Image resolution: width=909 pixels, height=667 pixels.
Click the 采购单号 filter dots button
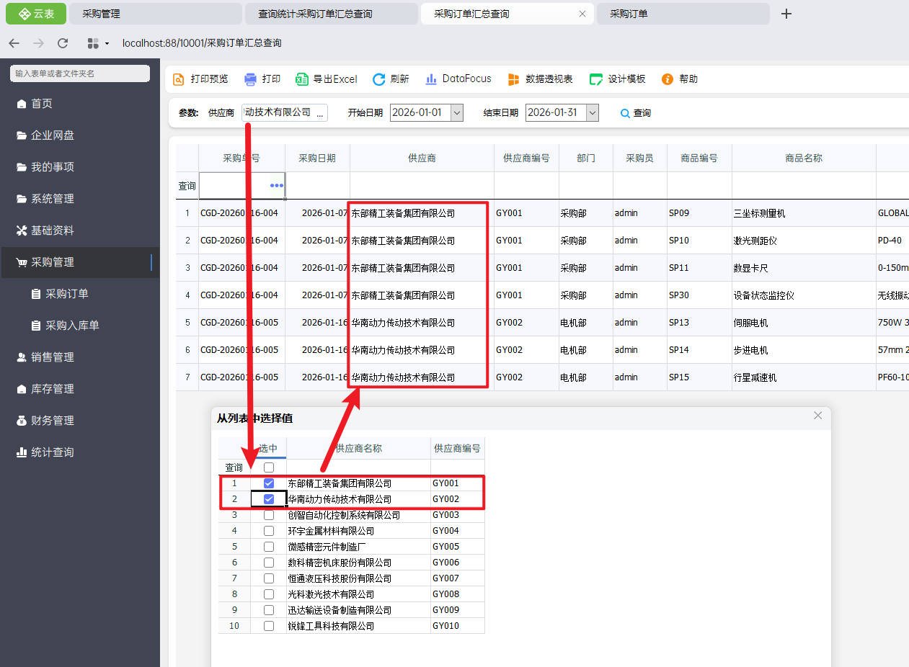pyautogui.click(x=277, y=186)
